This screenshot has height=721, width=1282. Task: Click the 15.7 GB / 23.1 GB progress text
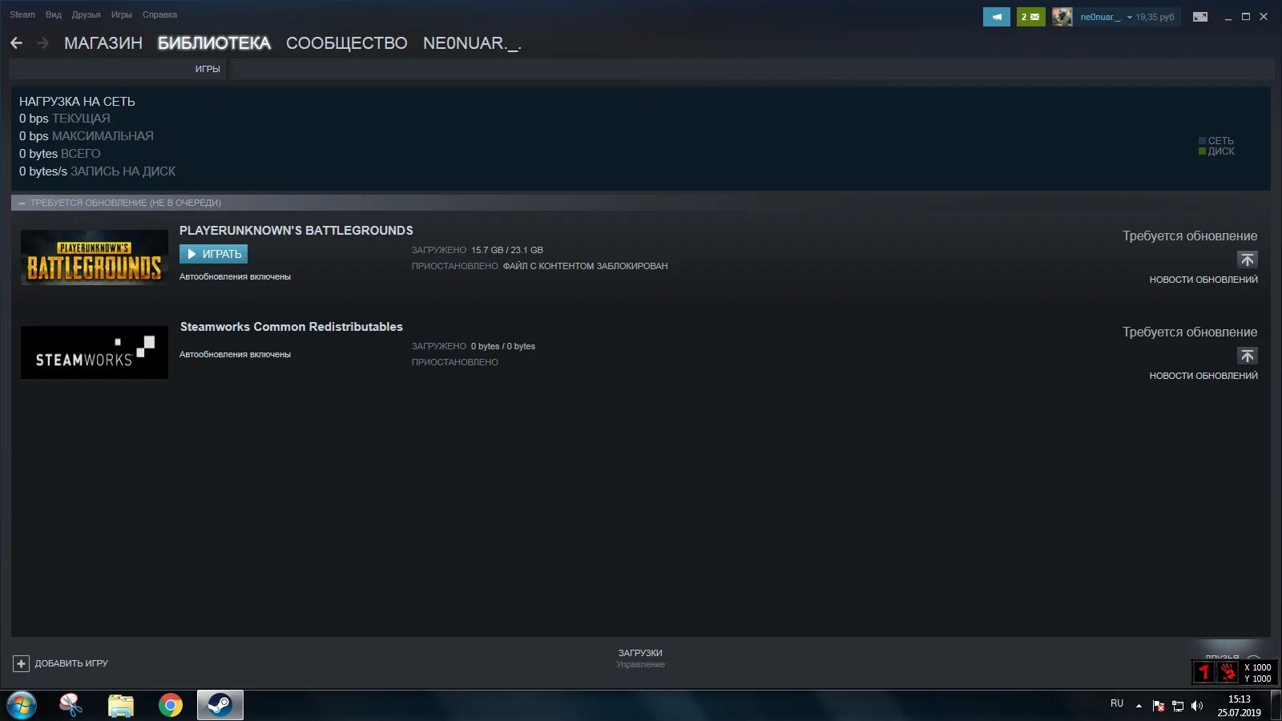click(507, 250)
